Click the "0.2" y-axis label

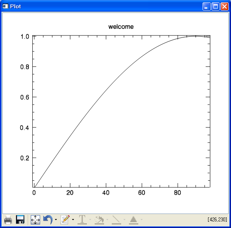pos(25,158)
